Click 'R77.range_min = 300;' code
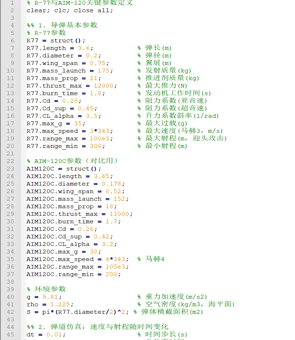295x340 pixels. coord(66,146)
